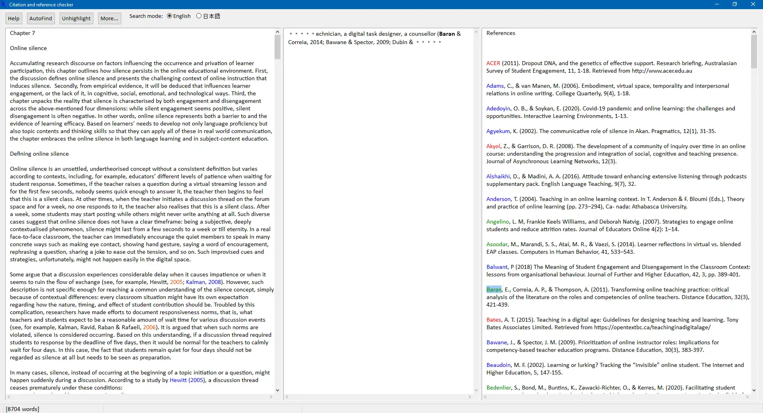Image resolution: width=763 pixels, height=413 pixels.
Task: Click references pane scroll-up arrow
Action: (x=754, y=32)
